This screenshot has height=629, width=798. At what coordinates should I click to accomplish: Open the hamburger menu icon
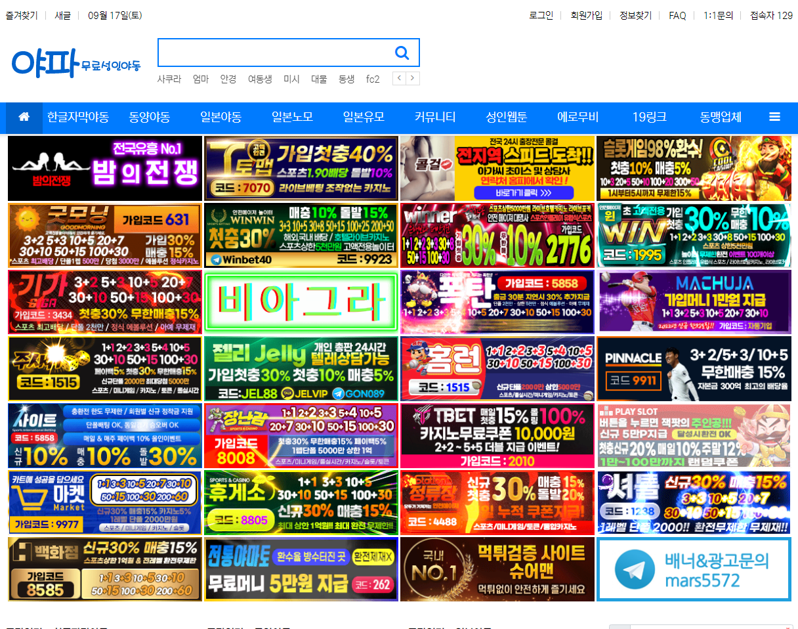(x=774, y=118)
